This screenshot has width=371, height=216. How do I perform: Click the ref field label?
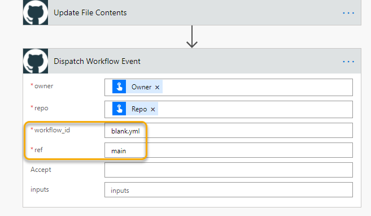38,150
